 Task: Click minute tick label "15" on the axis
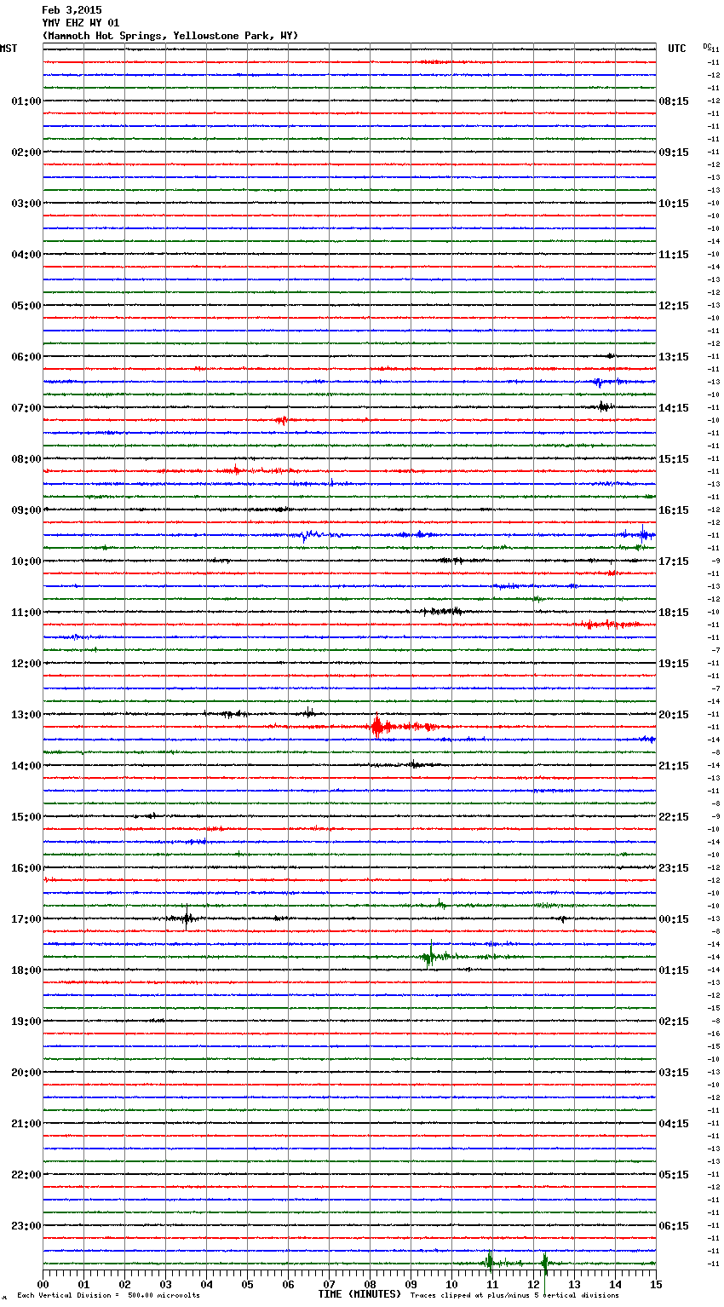coord(656,1284)
